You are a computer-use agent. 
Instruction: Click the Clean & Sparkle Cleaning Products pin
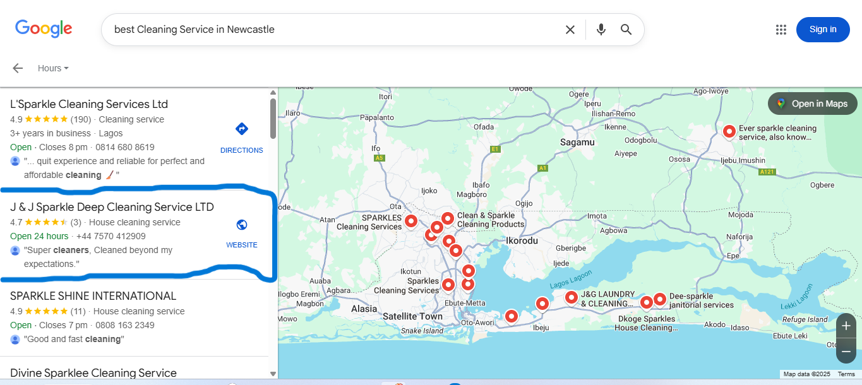click(447, 219)
